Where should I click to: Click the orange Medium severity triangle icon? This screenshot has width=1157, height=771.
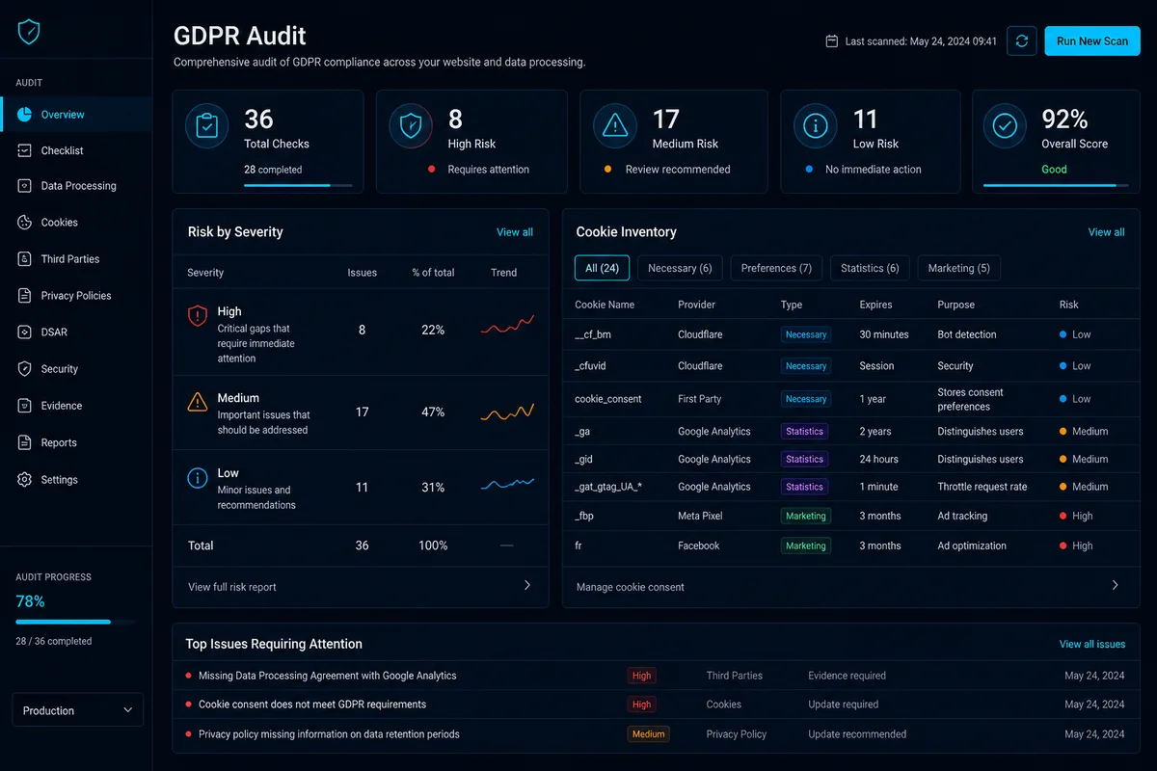click(x=198, y=401)
